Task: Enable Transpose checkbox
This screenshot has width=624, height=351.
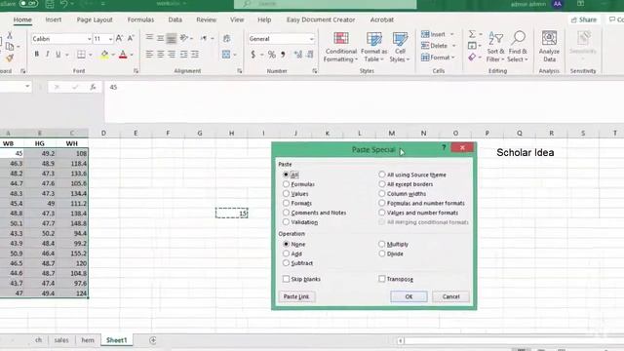Action: tap(382, 279)
